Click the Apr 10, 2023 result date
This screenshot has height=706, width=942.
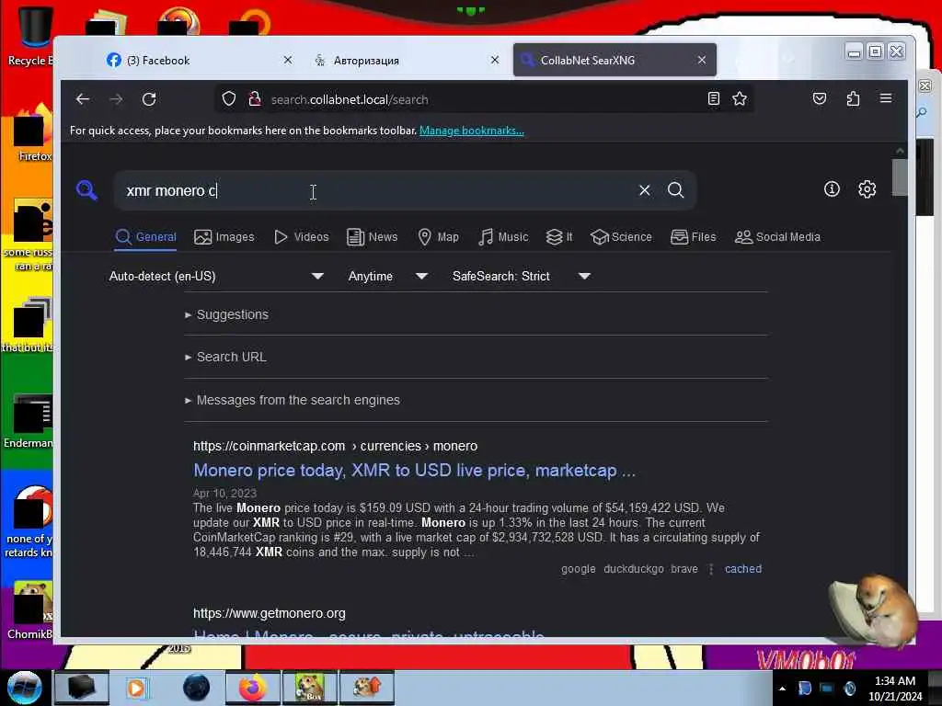point(224,493)
